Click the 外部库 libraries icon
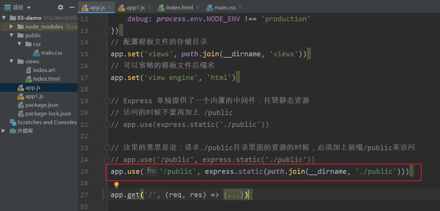 click(13, 131)
